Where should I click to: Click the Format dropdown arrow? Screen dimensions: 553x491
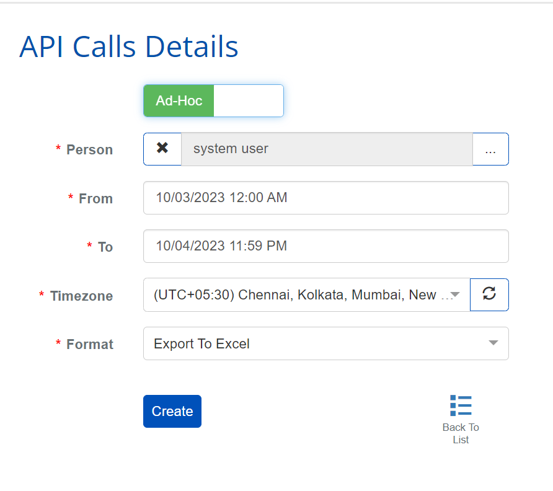(x=493, y=343)
